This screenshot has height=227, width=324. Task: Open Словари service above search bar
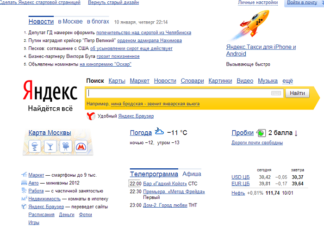pos(193,81)
